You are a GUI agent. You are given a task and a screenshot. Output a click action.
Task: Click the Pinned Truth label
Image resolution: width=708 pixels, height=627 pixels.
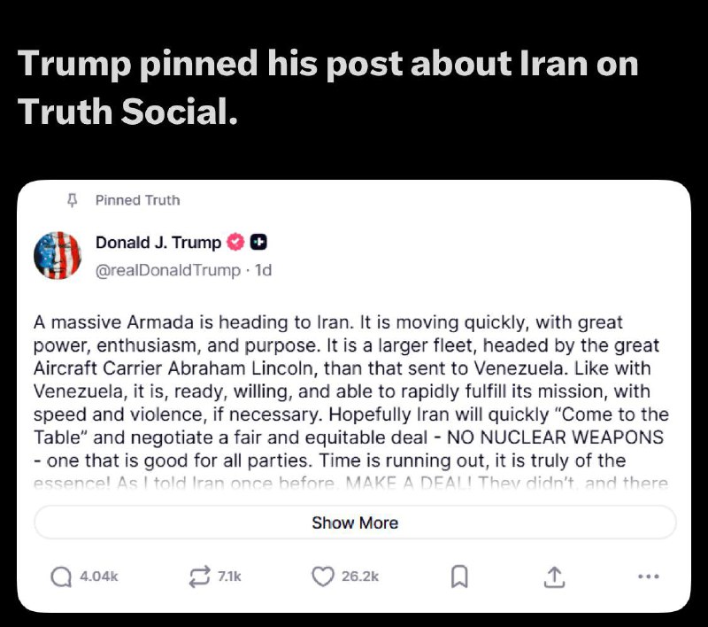point(137,200)
